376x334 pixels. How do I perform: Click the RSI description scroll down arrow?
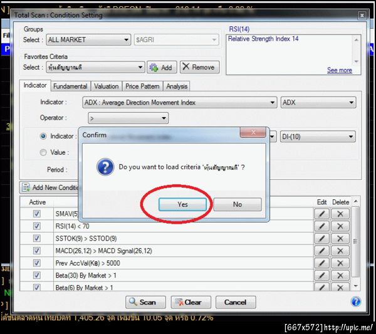(x=356, y=61)
